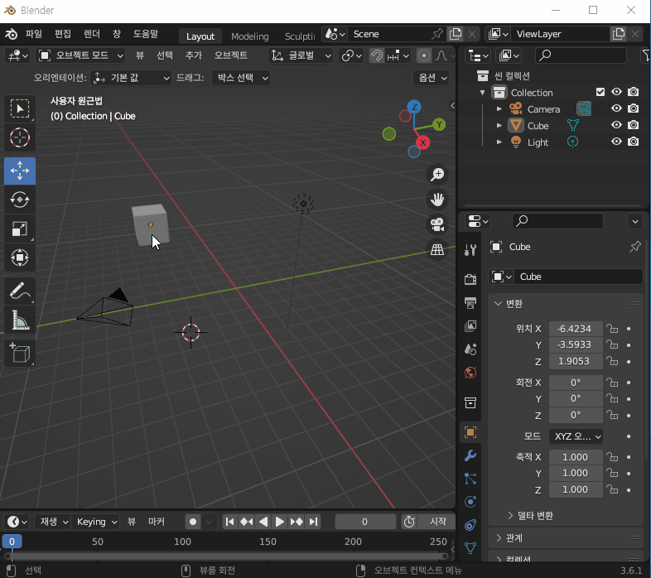Select the Select Box tool

(x=20, y=108)
